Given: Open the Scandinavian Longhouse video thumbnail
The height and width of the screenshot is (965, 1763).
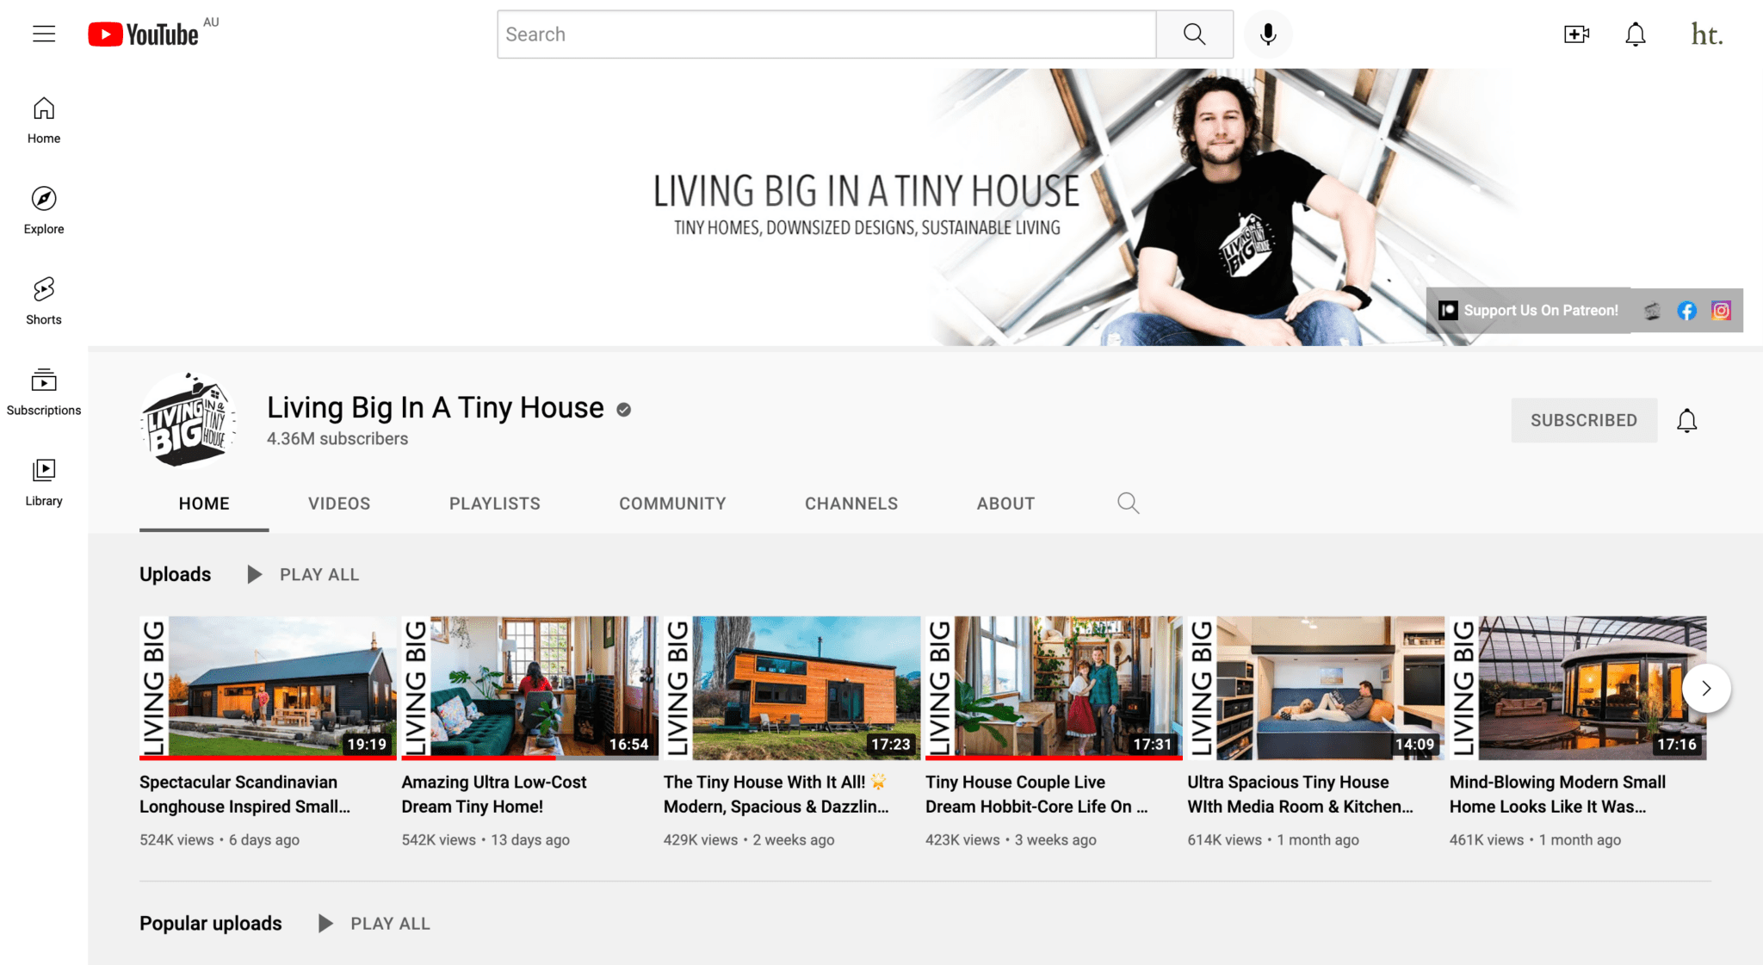Looking at the screenshot, I should [268, 688].
